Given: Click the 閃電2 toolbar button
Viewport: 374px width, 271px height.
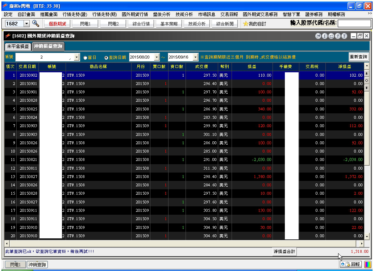Looking at the screenshot, I should tap(113, 24).
